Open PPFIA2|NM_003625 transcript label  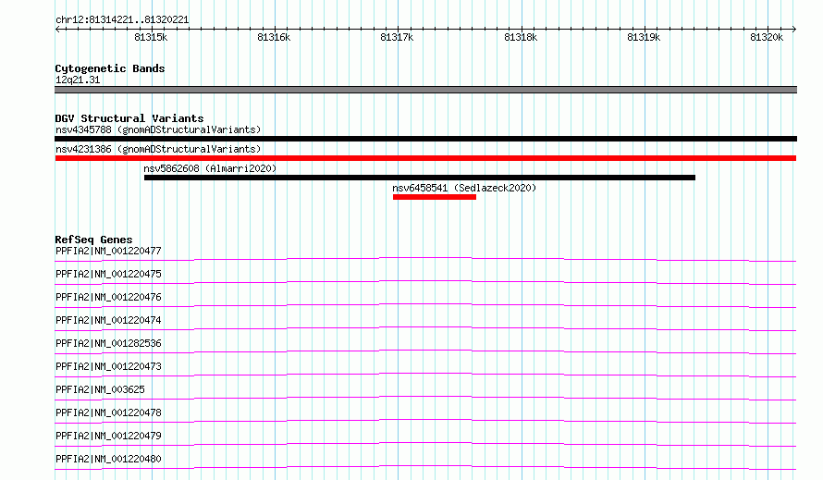100,389
